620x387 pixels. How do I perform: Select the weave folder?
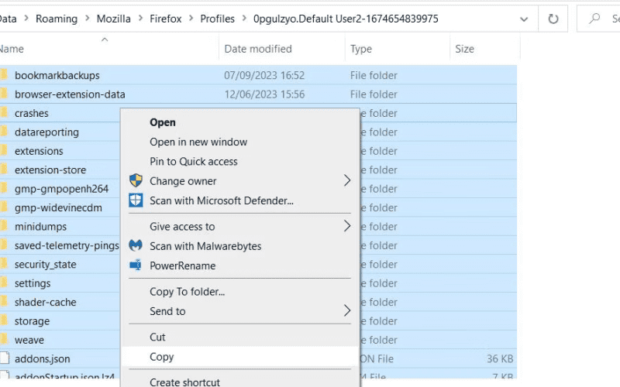(29, 340)
